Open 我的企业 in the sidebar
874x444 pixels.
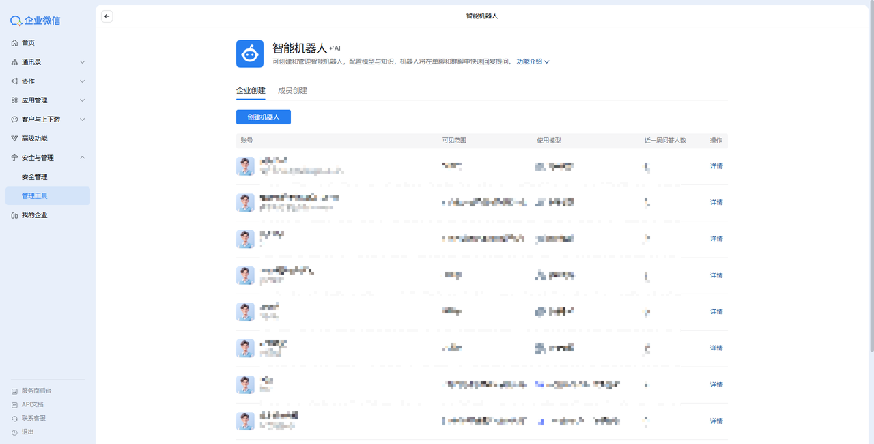pos(34,215)
